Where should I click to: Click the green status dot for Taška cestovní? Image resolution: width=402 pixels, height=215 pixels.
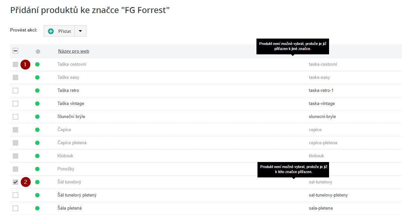click(37, 64)
